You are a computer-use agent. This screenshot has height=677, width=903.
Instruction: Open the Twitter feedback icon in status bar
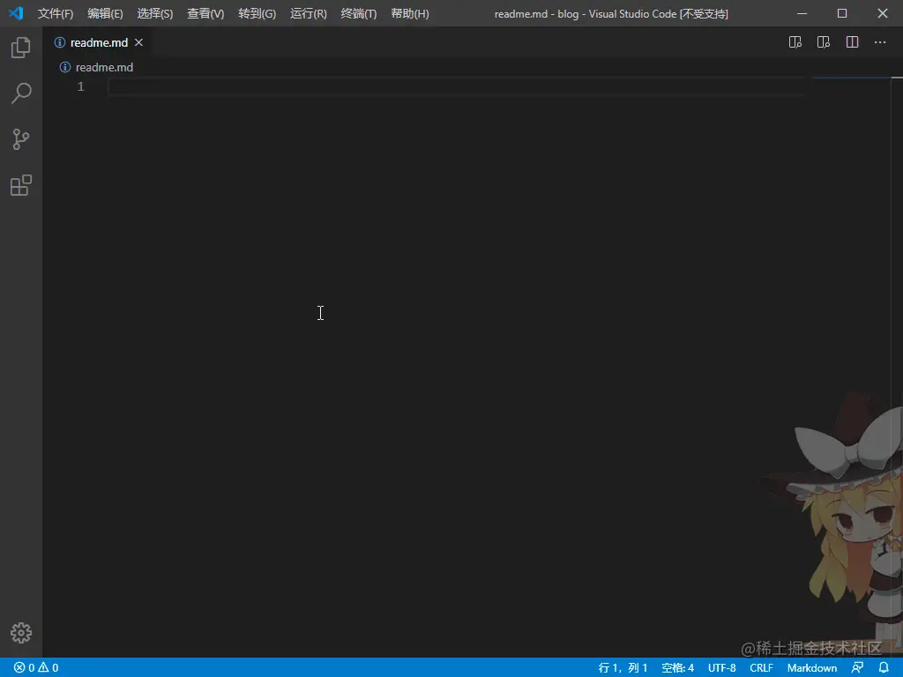[x=856, y=667]
